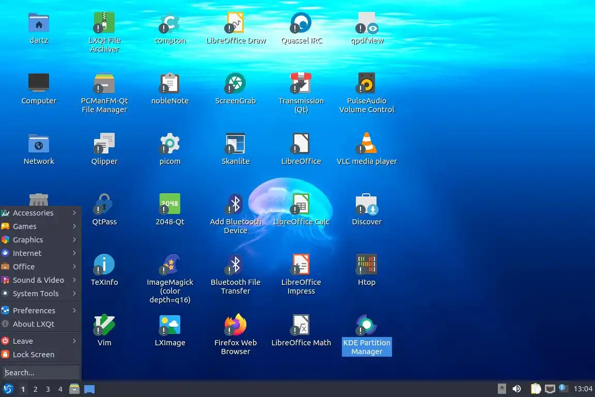
Task: Launch LibreOffice Math desktop icon
Action: pyautogui.click(x=301, y=325)
